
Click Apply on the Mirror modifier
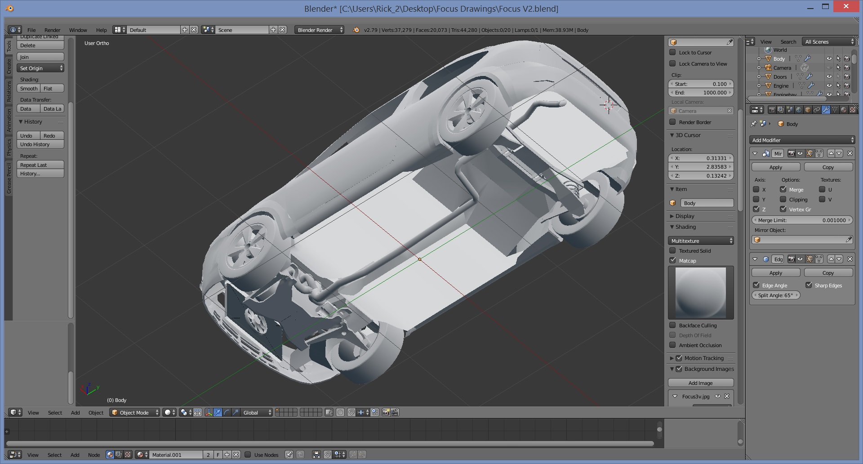[x=776, y=167]
